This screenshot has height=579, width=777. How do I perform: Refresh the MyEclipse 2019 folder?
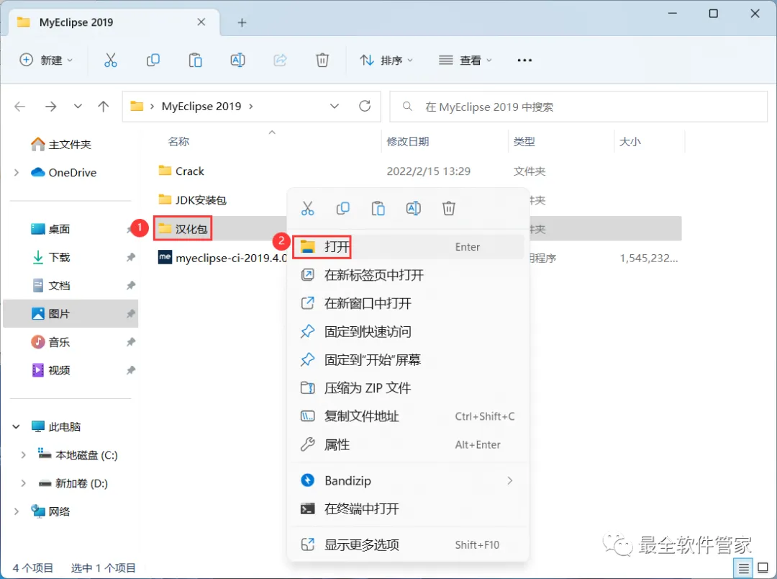click(x=365, y=106)
